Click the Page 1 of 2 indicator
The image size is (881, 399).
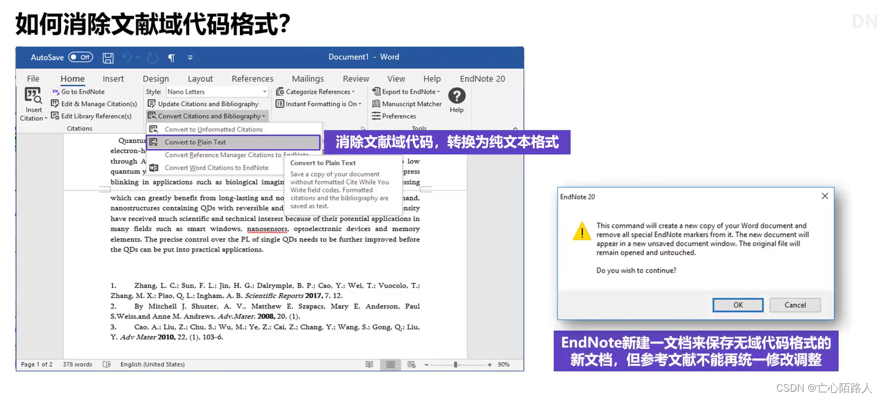pyautogui.click(x=36, y=364)
